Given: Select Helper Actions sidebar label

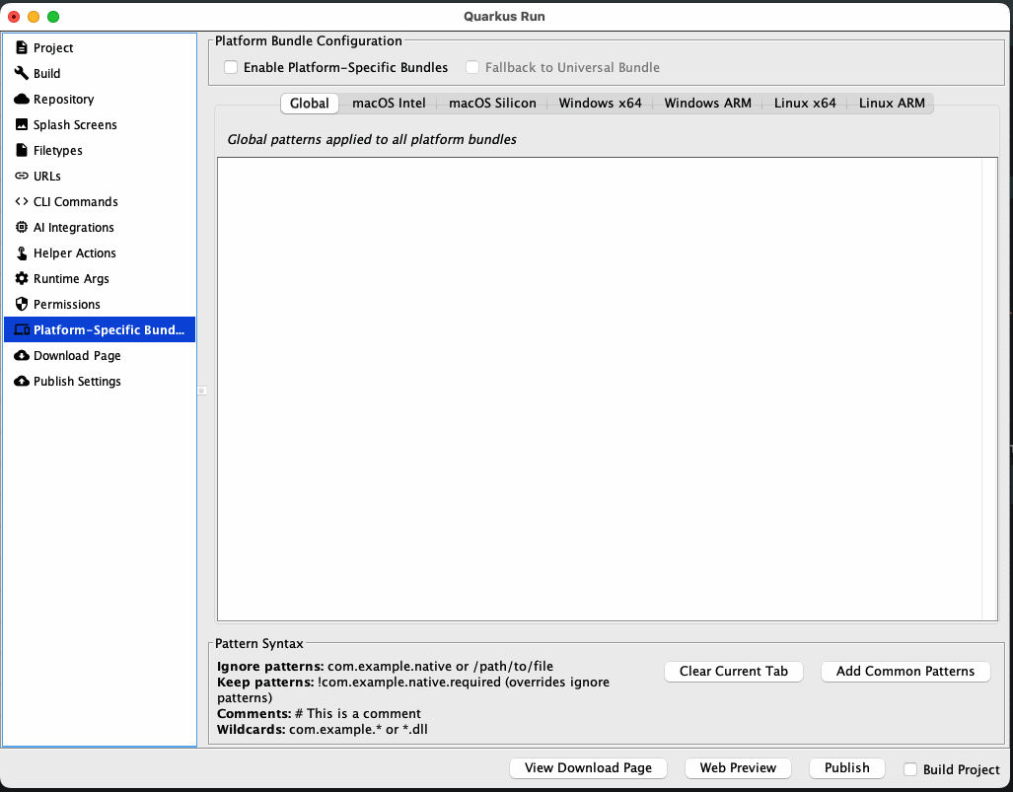Looking at the screenshot, I should tap(74, 252).
